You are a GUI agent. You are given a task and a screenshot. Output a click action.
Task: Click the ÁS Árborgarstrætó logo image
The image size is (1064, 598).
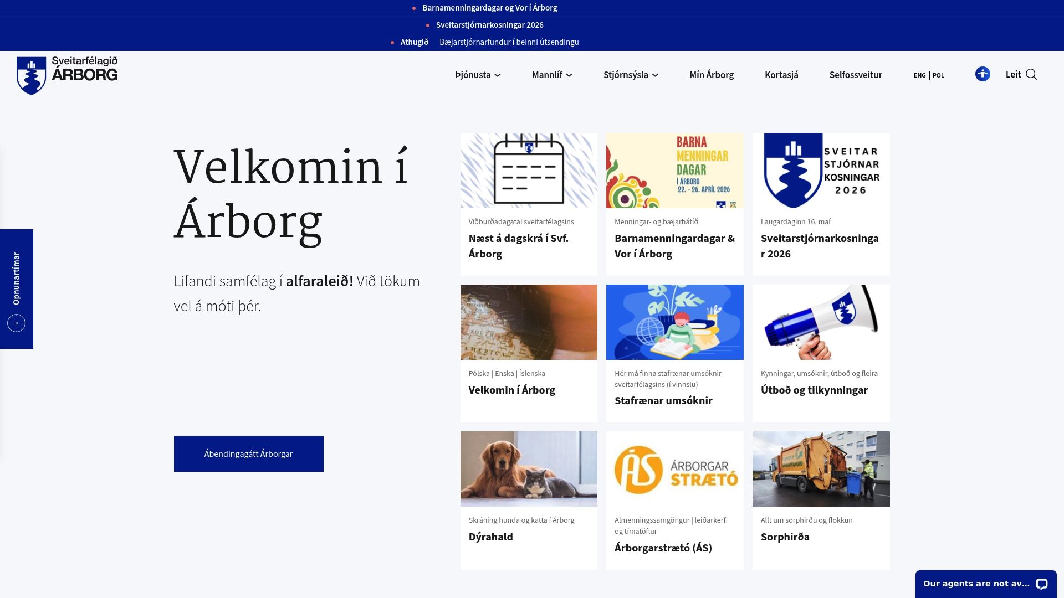674,468
